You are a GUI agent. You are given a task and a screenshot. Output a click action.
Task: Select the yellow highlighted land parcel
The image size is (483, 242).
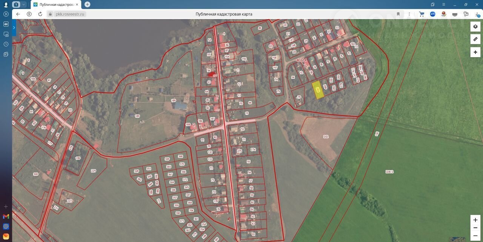coord(319,90)
